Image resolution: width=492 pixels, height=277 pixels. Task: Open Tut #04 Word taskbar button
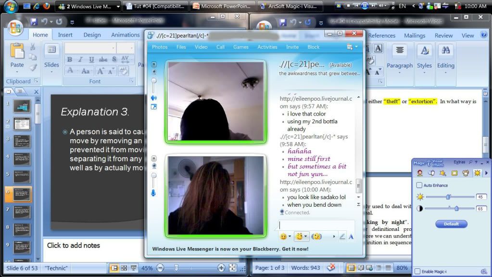pyautogui.click(x=155, y=6)
